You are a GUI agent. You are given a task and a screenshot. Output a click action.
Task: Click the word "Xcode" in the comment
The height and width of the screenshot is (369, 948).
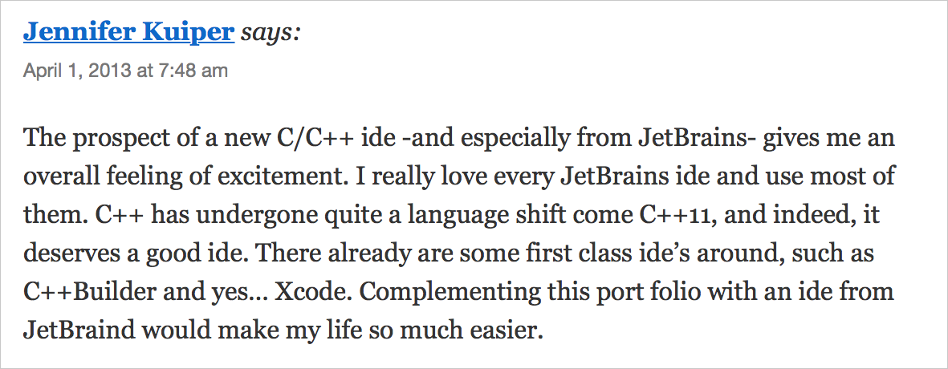[312, 293]
